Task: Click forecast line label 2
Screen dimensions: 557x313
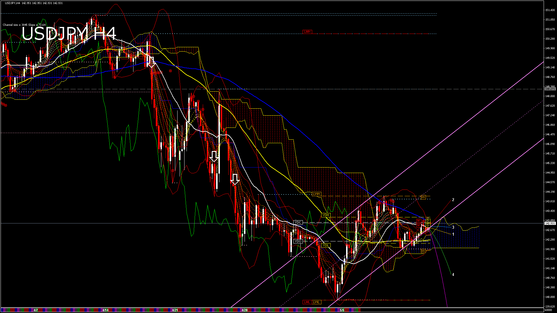Action: [x=453, y=200]
